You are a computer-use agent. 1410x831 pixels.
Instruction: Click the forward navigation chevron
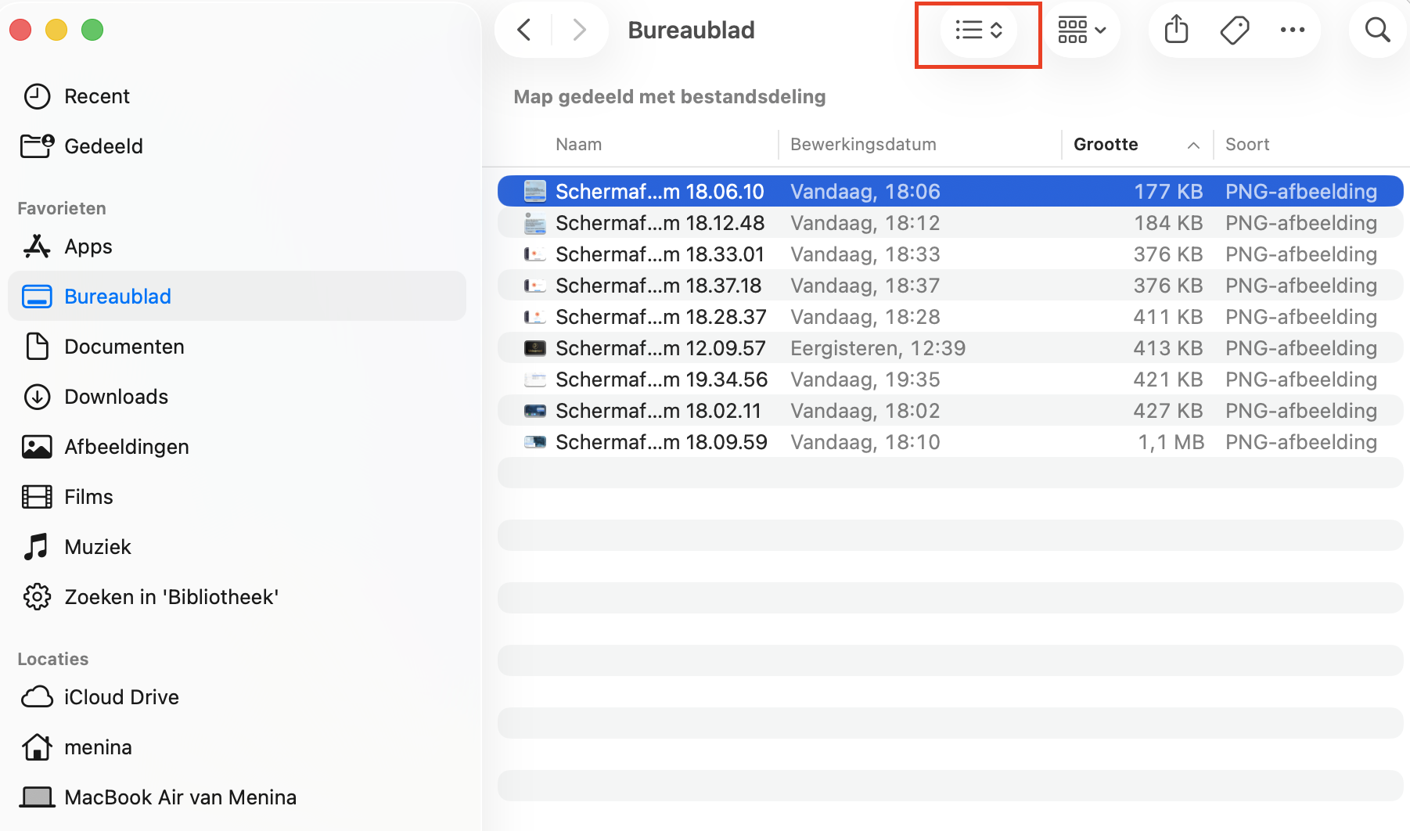click(579, 31)
